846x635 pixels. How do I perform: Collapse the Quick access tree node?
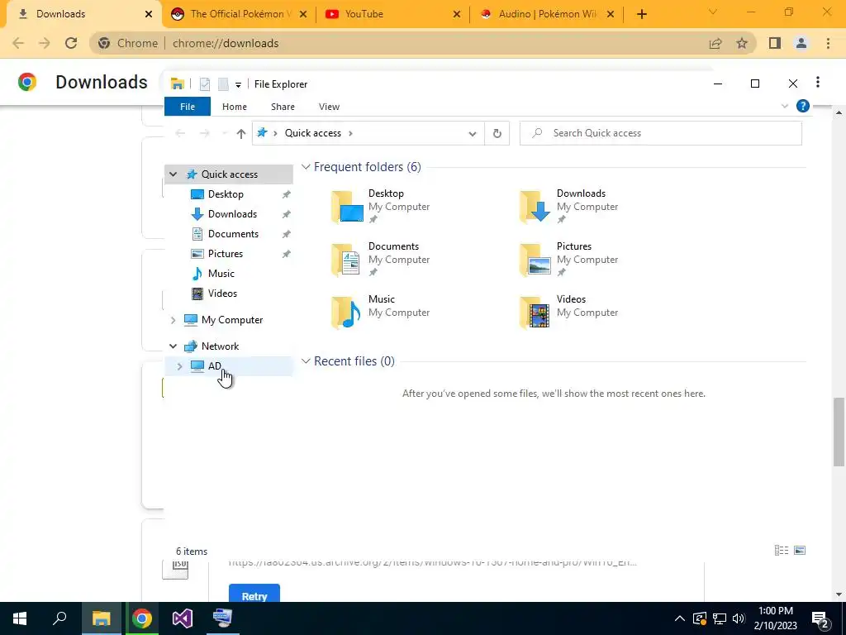click(x=173, y=174)
